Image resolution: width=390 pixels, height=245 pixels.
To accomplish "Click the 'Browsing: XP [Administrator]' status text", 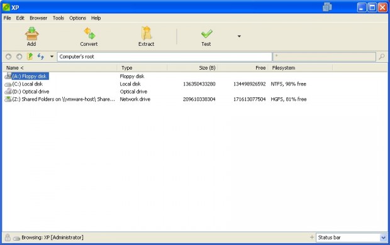I will pos(52,237).
